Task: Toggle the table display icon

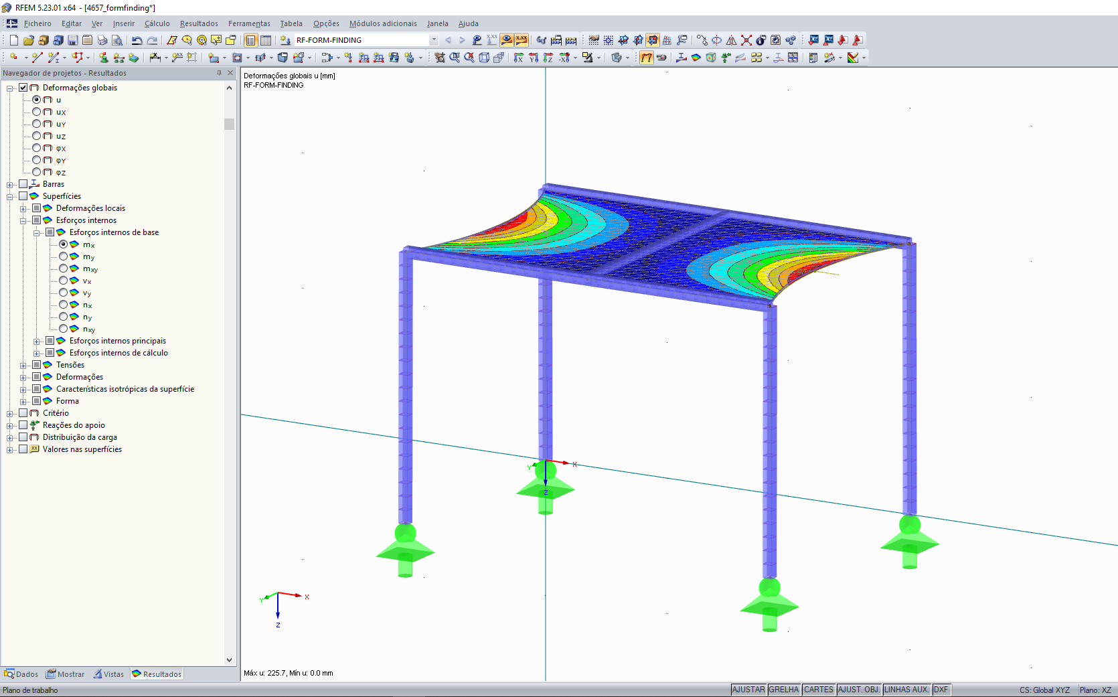Action: [x=266, y=40]
